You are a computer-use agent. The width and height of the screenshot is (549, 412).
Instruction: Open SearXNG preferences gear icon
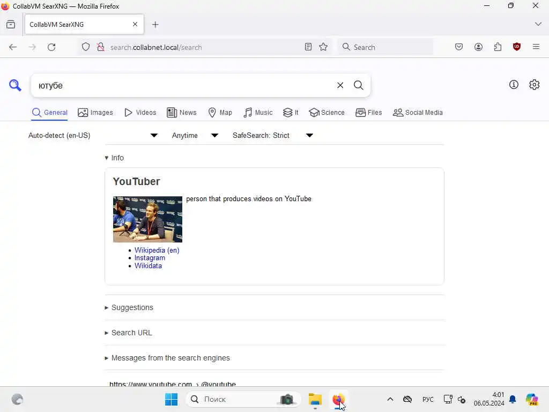click(x=534, y=84)
